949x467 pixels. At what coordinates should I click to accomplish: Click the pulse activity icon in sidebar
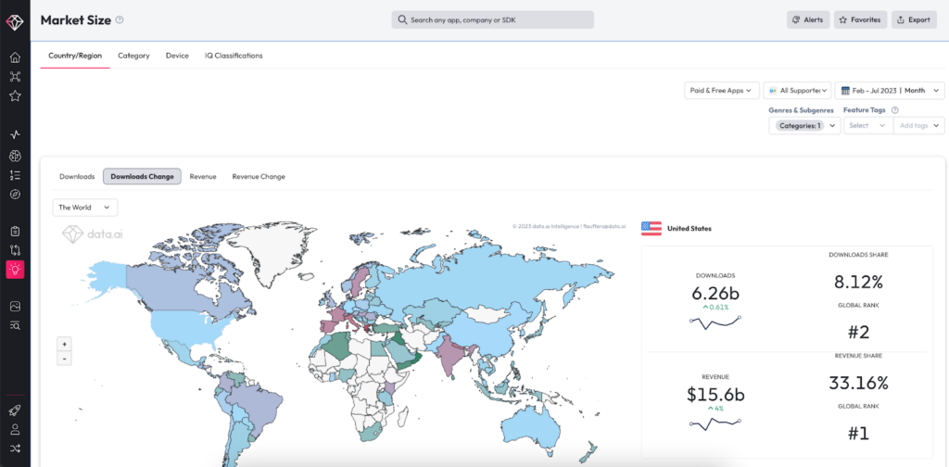point(15,135)
